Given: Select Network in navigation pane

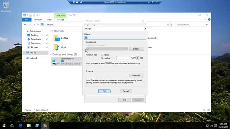Looking at the screenshot, I should point(33,58).
